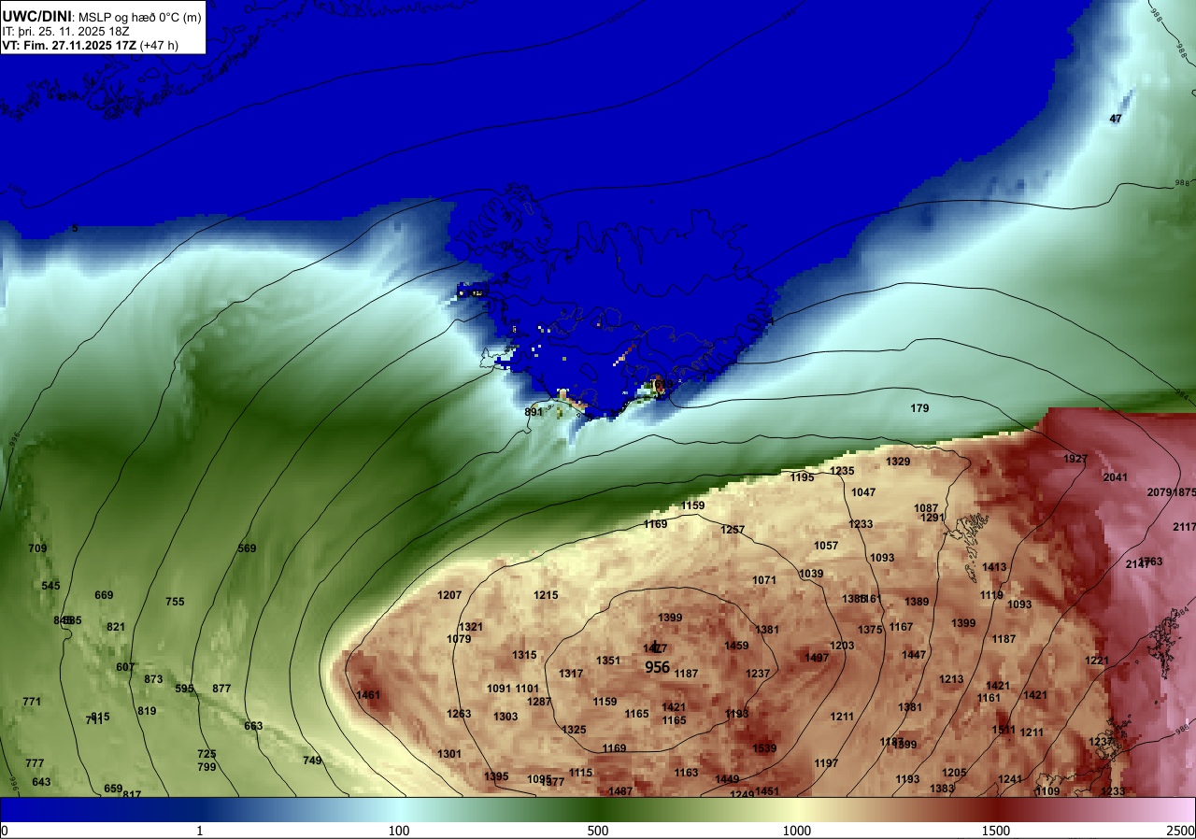
Task: Click the 891 value near Iceland's southwest coast
Action: pos(534,412)
